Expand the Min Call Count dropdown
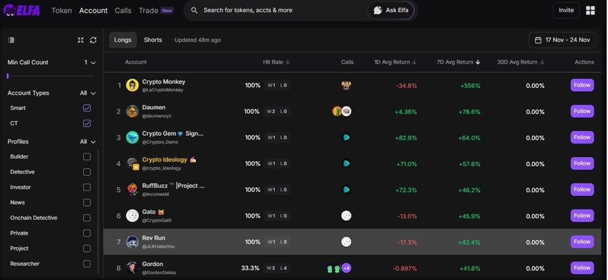The height and width of the screenshot is (280, 608). coord(93,62)
